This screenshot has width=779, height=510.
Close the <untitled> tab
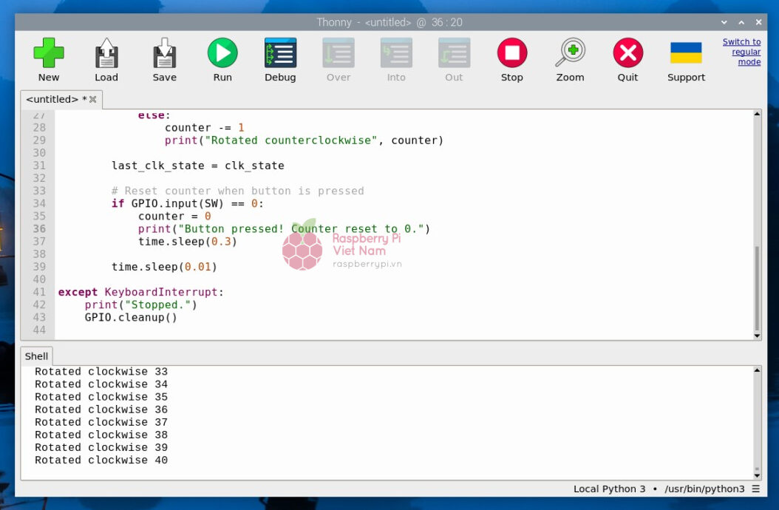93,100
